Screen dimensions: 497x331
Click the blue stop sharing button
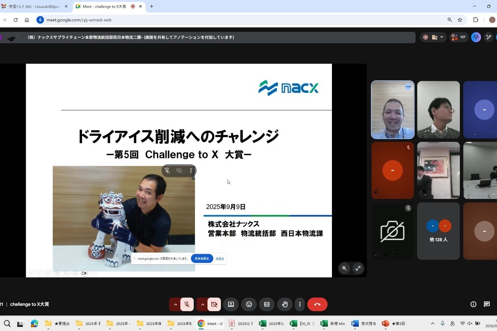coord(202,258)
